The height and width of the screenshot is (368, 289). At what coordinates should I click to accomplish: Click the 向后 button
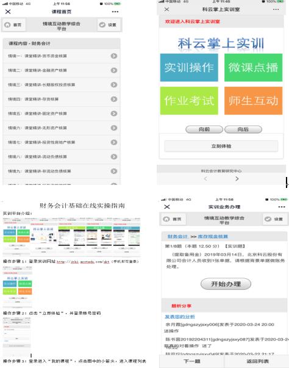point(243,129)
